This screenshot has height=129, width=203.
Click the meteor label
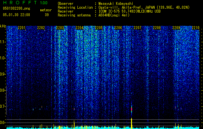click(46, 10)
